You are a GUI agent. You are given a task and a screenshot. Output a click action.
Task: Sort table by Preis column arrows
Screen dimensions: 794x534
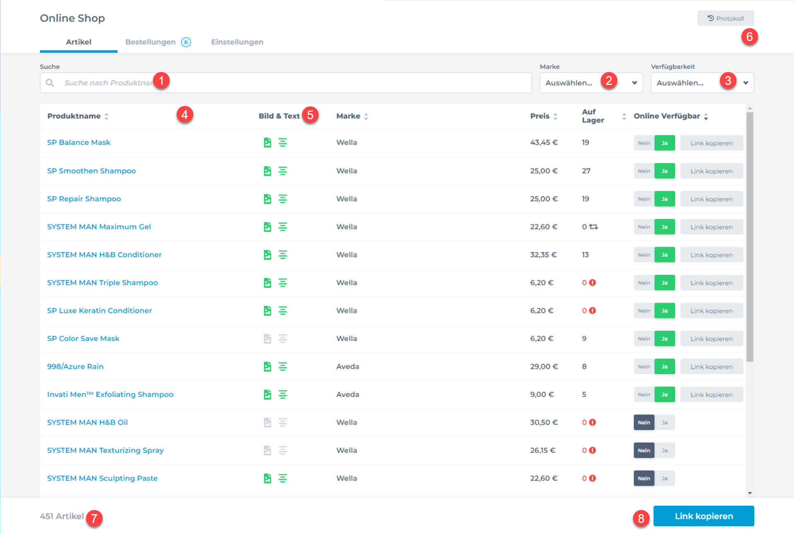(x=555, y=116)
